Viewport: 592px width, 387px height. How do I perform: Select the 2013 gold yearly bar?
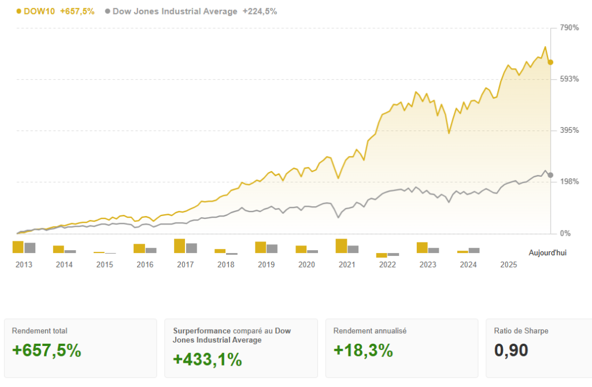tap(18, 247)
